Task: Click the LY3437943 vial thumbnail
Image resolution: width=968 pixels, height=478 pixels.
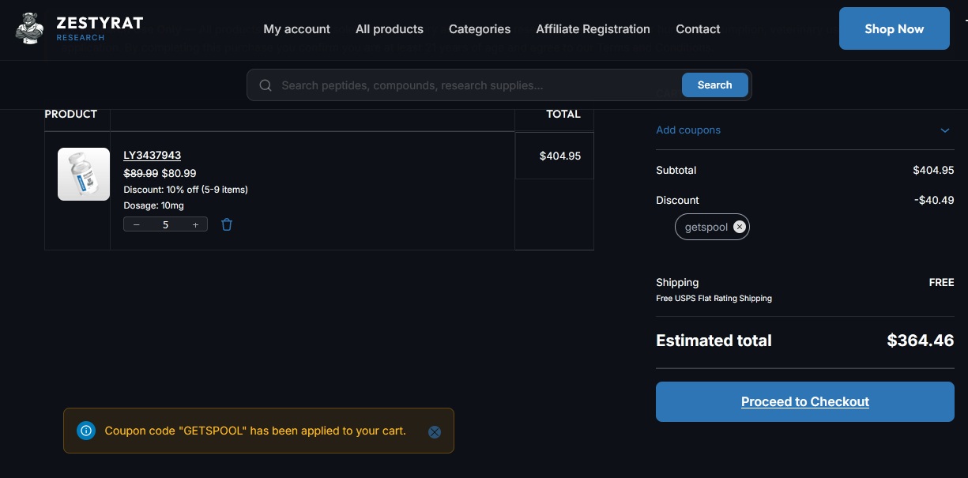Action: [84, 174]
